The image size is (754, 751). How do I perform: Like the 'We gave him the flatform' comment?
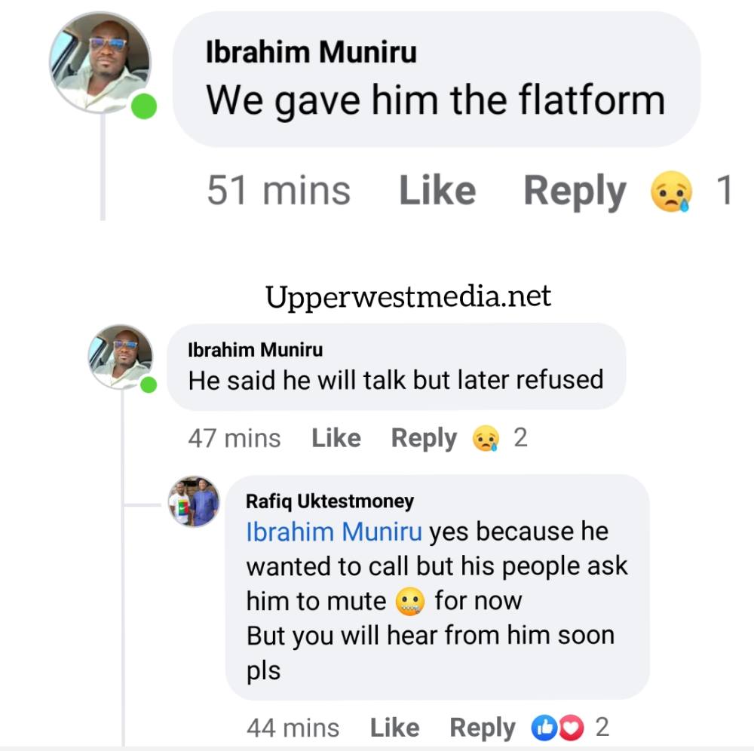[437, 191]
